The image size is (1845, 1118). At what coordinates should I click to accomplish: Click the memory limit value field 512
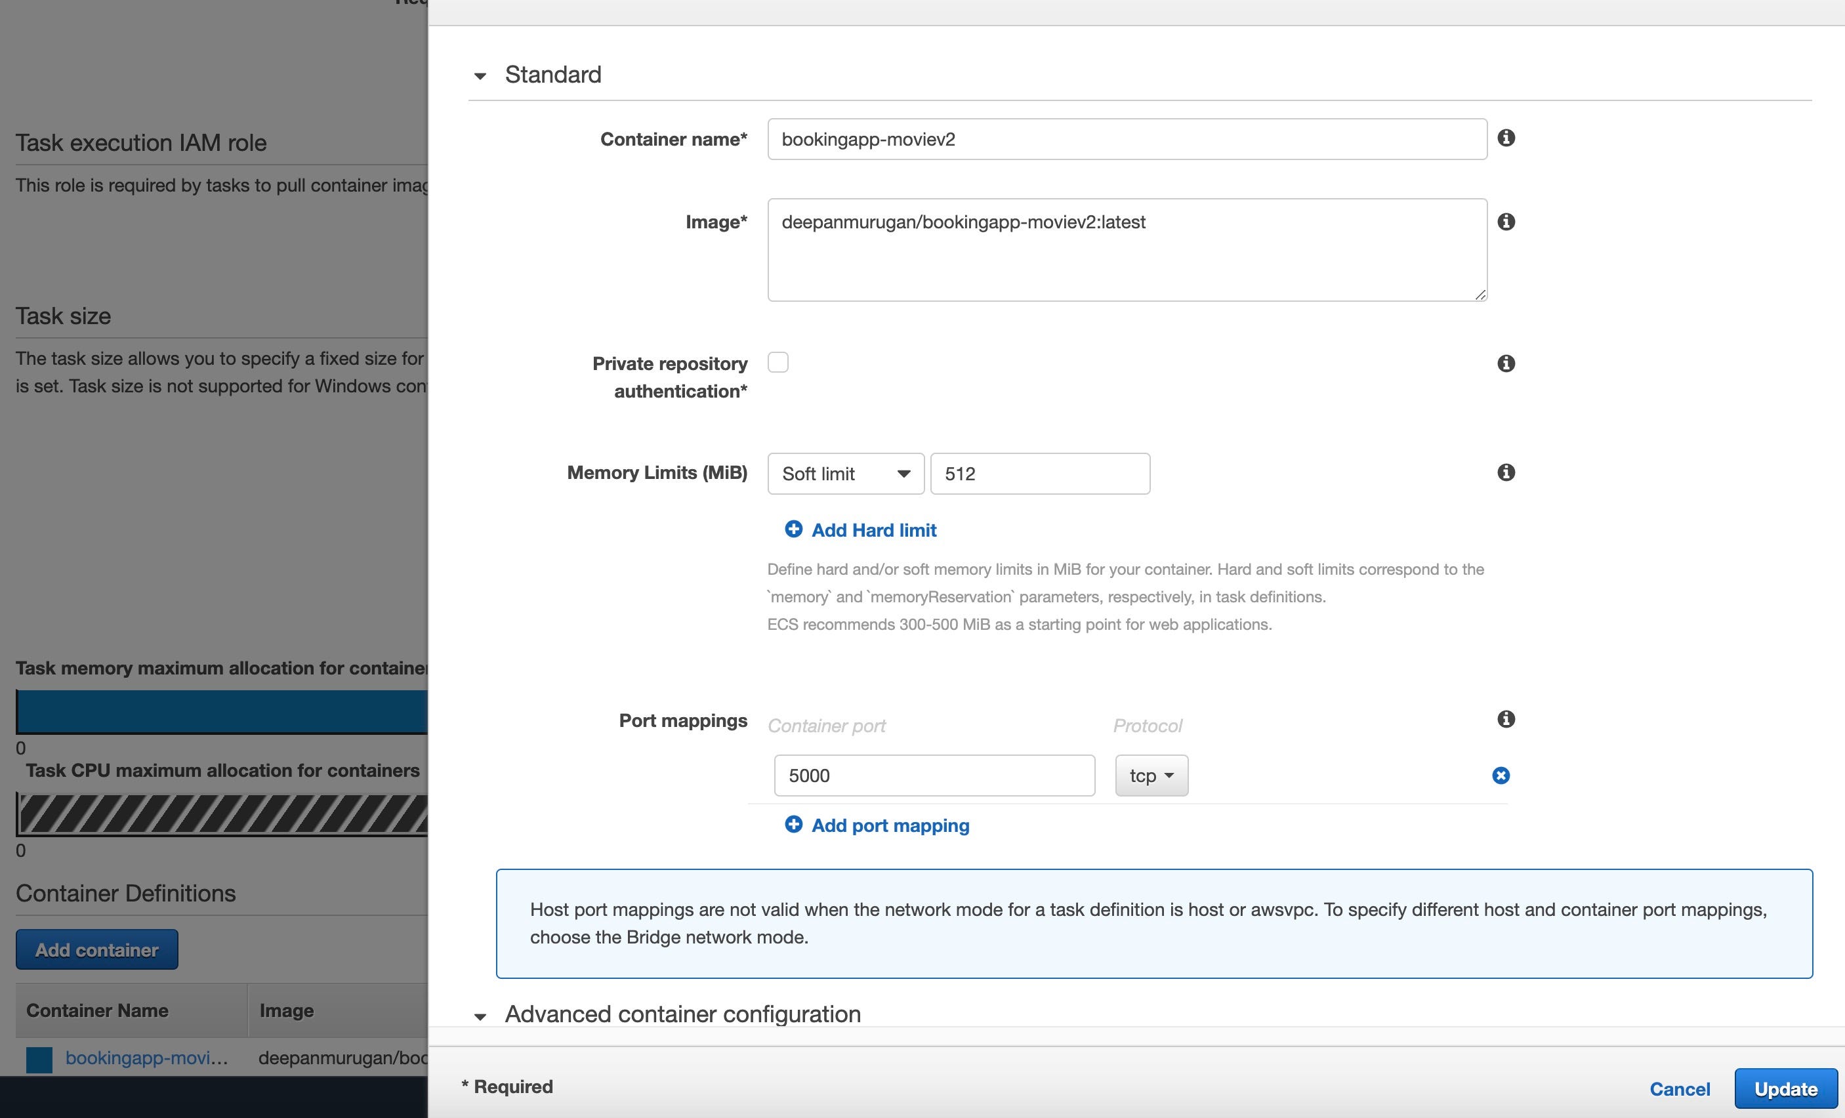tap(1040, 474)
